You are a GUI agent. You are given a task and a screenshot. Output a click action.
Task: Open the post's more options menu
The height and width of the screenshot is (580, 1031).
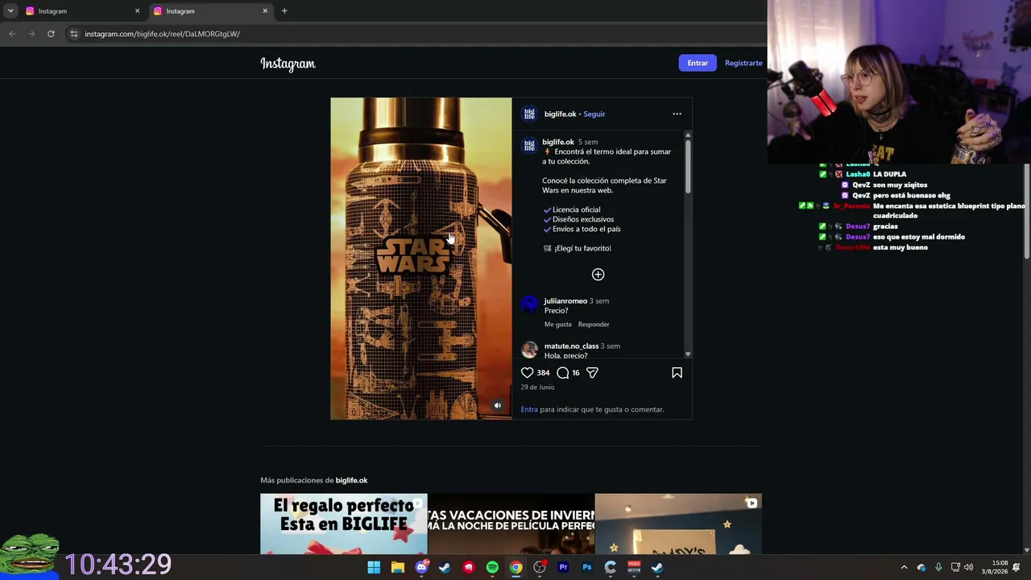(x=677, y=114)
